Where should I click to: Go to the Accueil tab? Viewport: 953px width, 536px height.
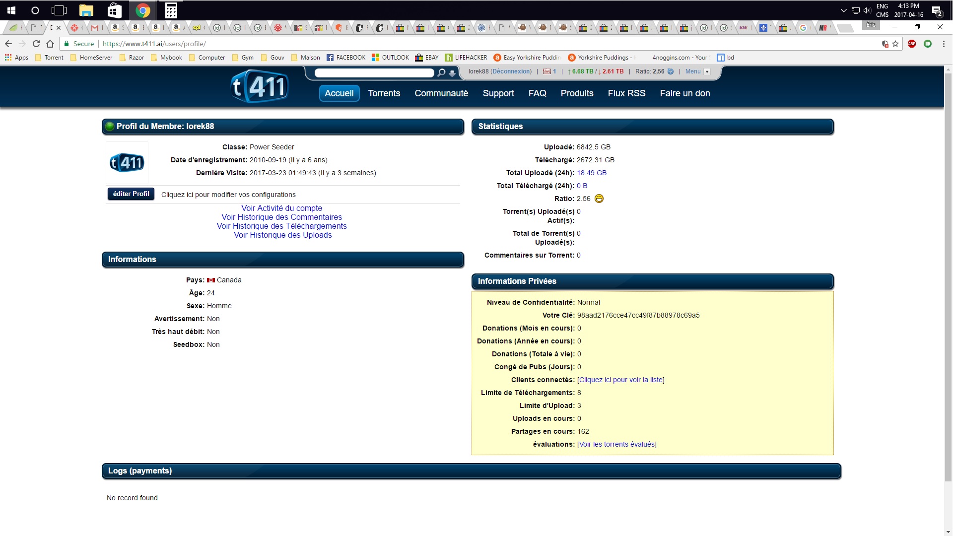point(339,93)
